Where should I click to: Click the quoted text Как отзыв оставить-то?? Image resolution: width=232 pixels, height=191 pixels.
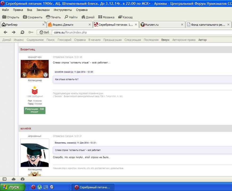click(x=67, y=79)
